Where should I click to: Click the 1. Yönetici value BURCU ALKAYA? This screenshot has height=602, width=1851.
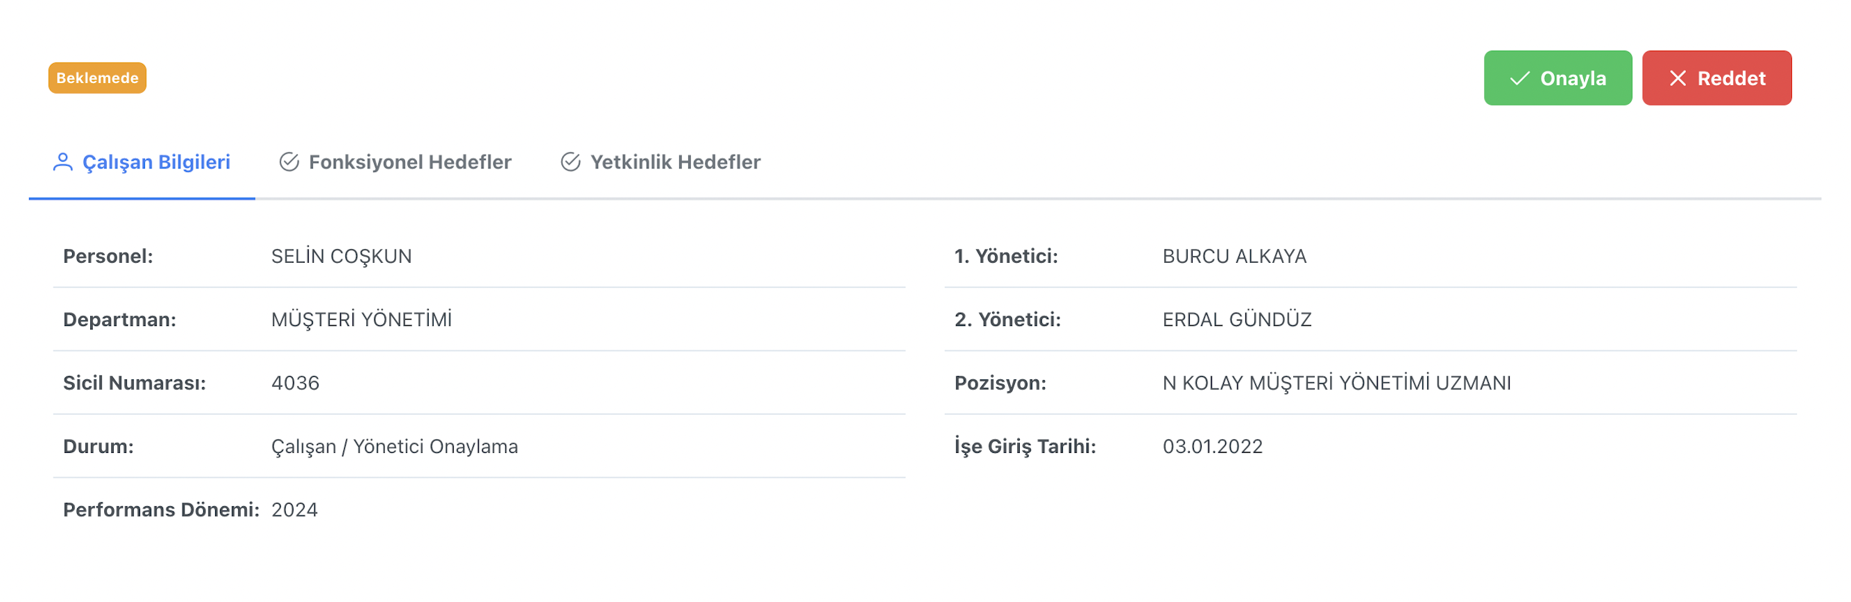pos(1234,257)
